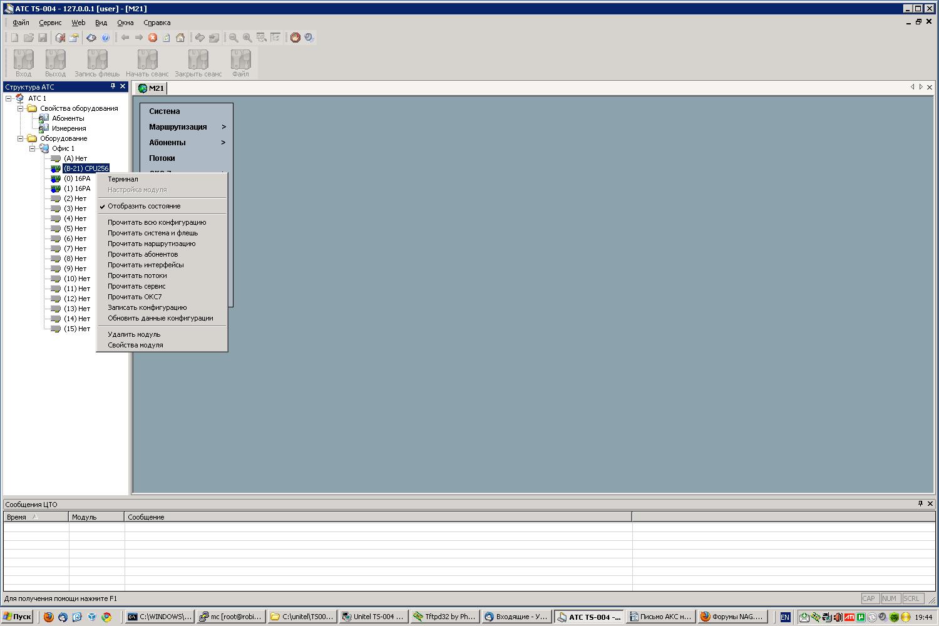Sort messages by the Время column header
Screen dimensions: 939x626
click(17, 517)
